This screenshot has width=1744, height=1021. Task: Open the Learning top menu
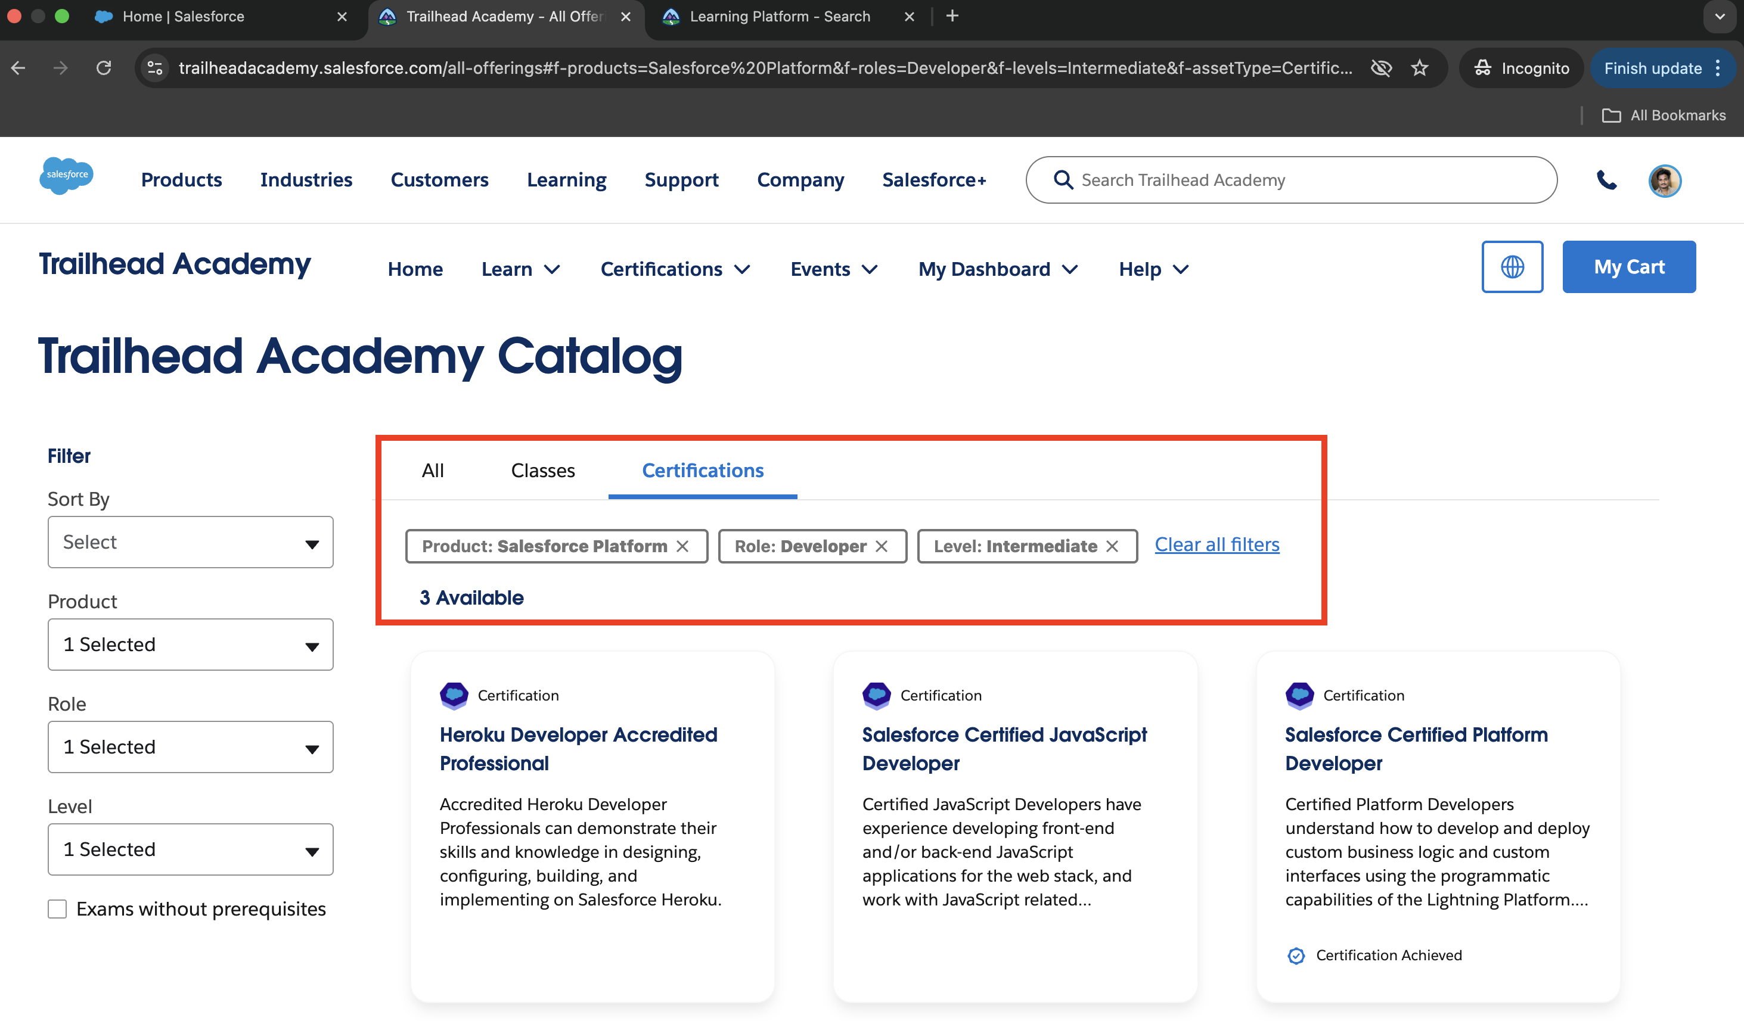(x=566, y=180)
